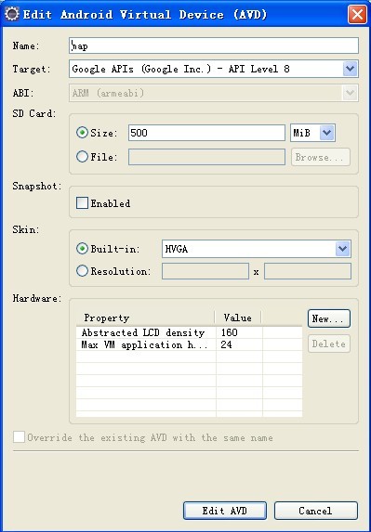This screenshot has height=532, width=371.
Task: Click the Value column header
Action: (238, 318)
